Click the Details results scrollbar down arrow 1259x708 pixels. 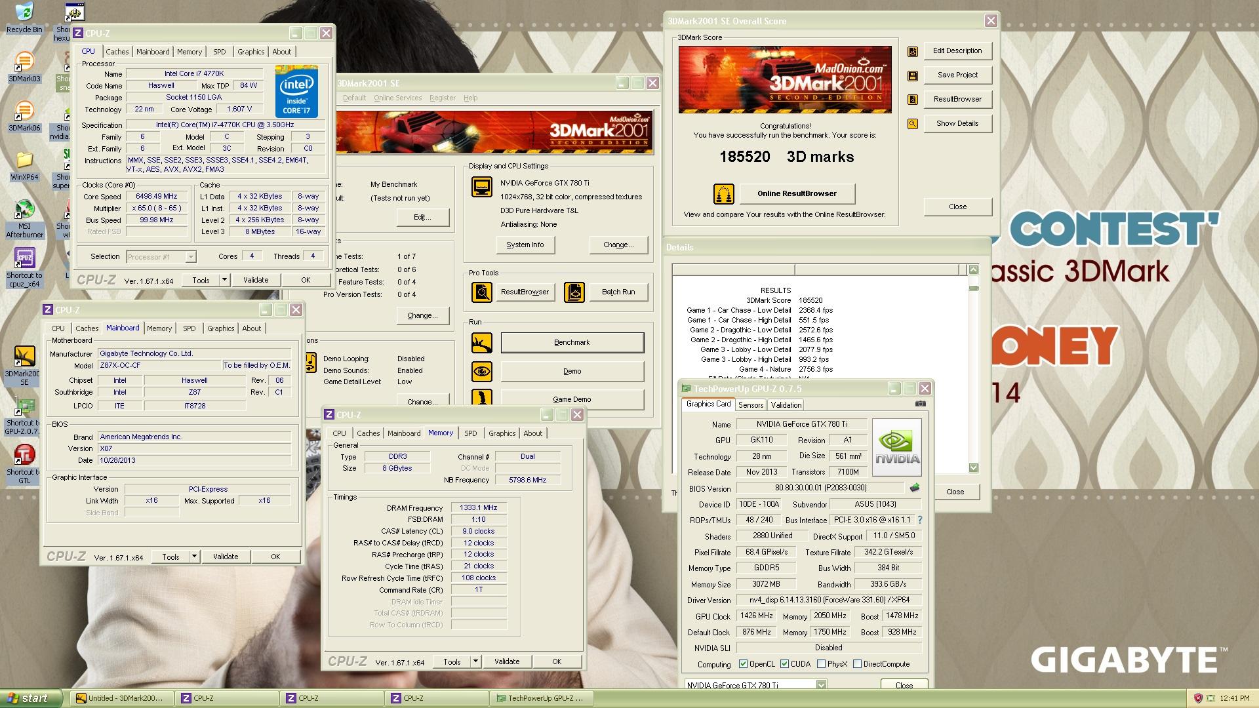tap(973, 467)
